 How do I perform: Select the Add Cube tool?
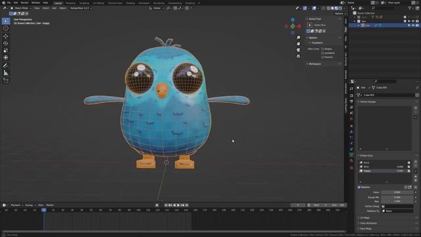pos(6,81)
